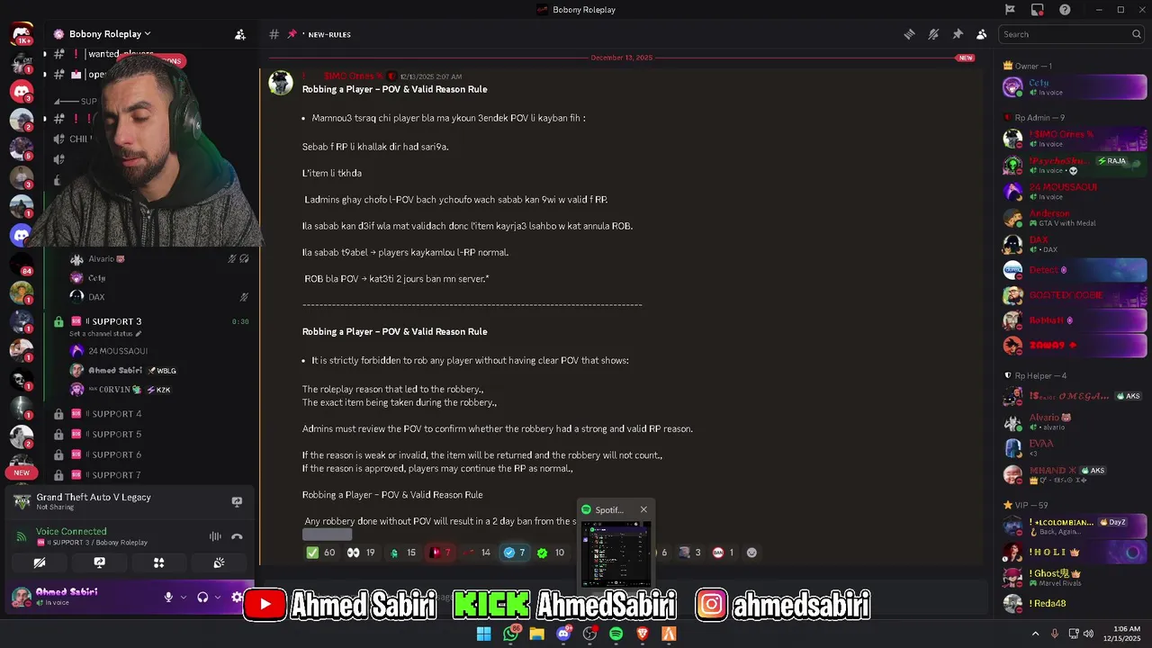
Task: Open the Inbox icon in title bar
Action: point(1038,10)
